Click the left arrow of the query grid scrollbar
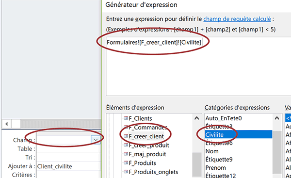 point(7,124)
